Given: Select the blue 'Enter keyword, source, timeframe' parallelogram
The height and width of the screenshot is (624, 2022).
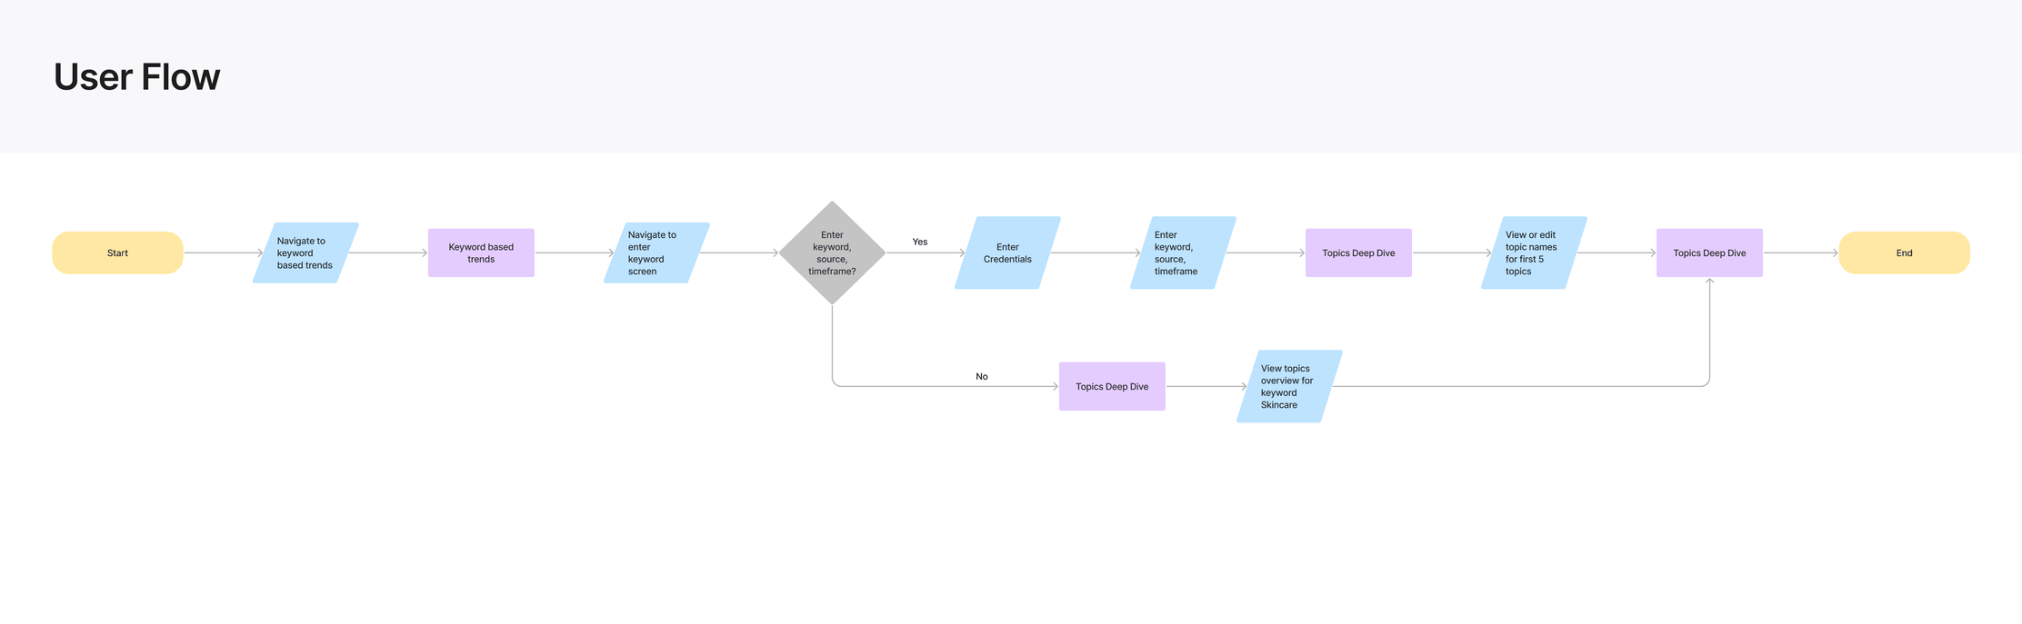Looking at the screenshot, I should (x=1183, y=253).
